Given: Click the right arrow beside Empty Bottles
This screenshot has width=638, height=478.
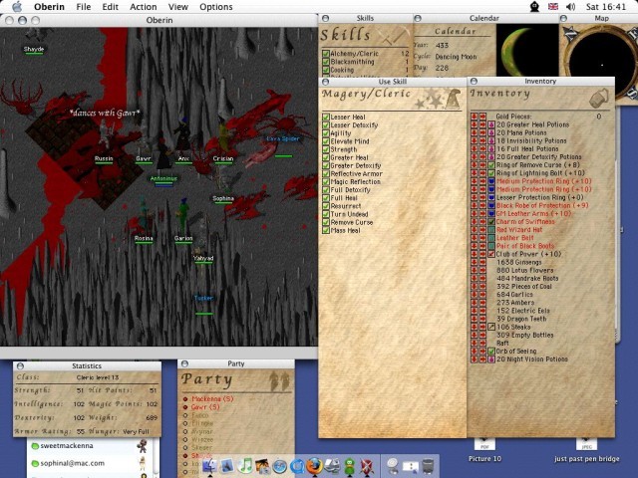Looking at the screenshot, I should pyautogui.click(x=482, y=335).
